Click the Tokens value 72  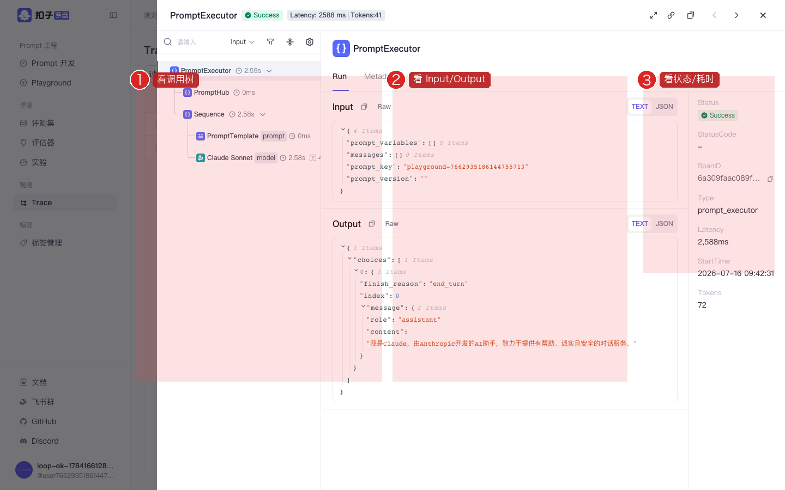point(702,305)
